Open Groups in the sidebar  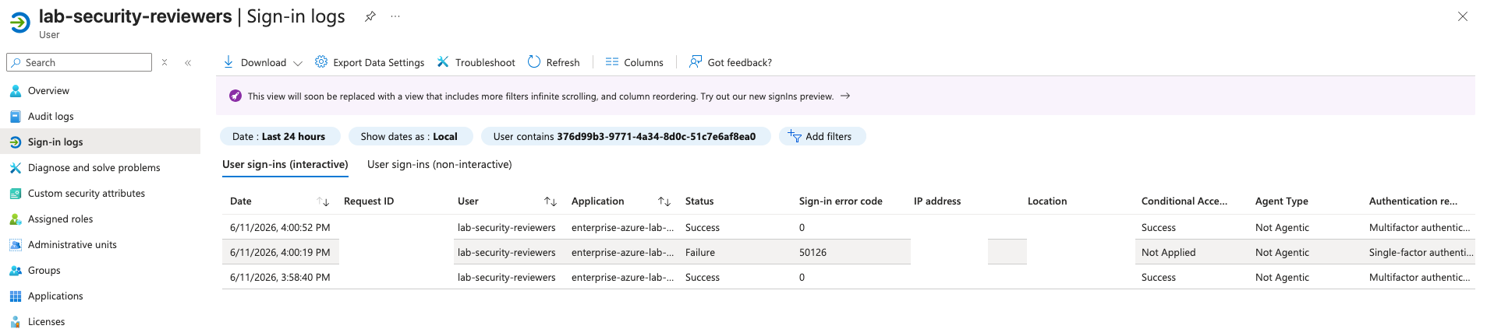(100, 270)
